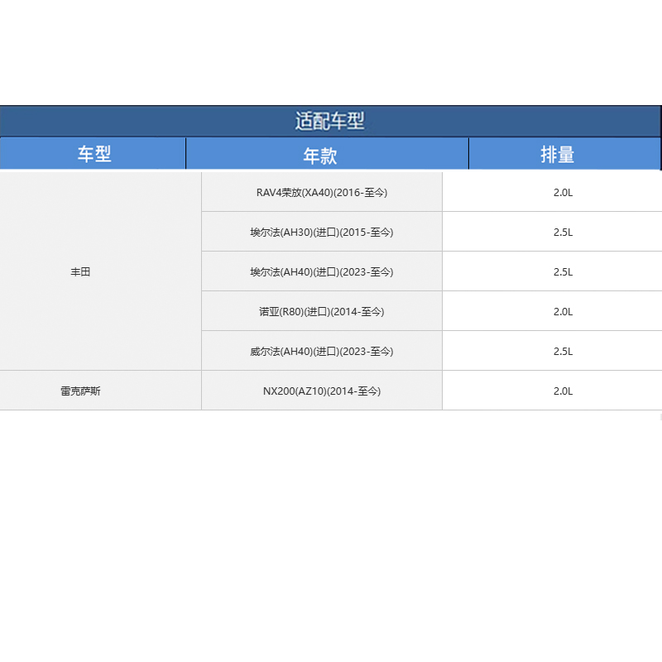Select the 排量 column header
The image size is (662, 662).
coord(565,154)
